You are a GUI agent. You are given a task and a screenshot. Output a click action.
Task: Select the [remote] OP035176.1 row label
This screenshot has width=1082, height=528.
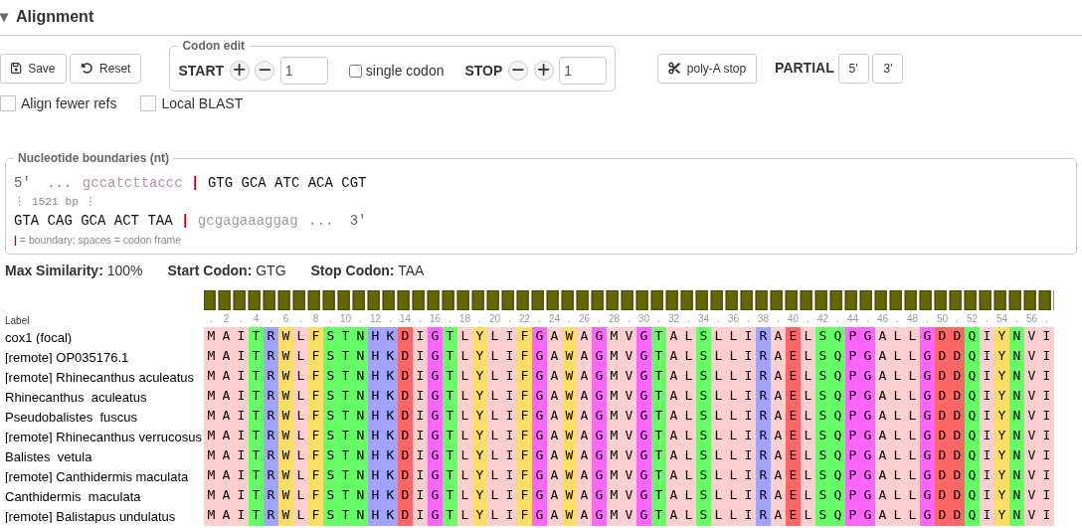click(67, 358)
